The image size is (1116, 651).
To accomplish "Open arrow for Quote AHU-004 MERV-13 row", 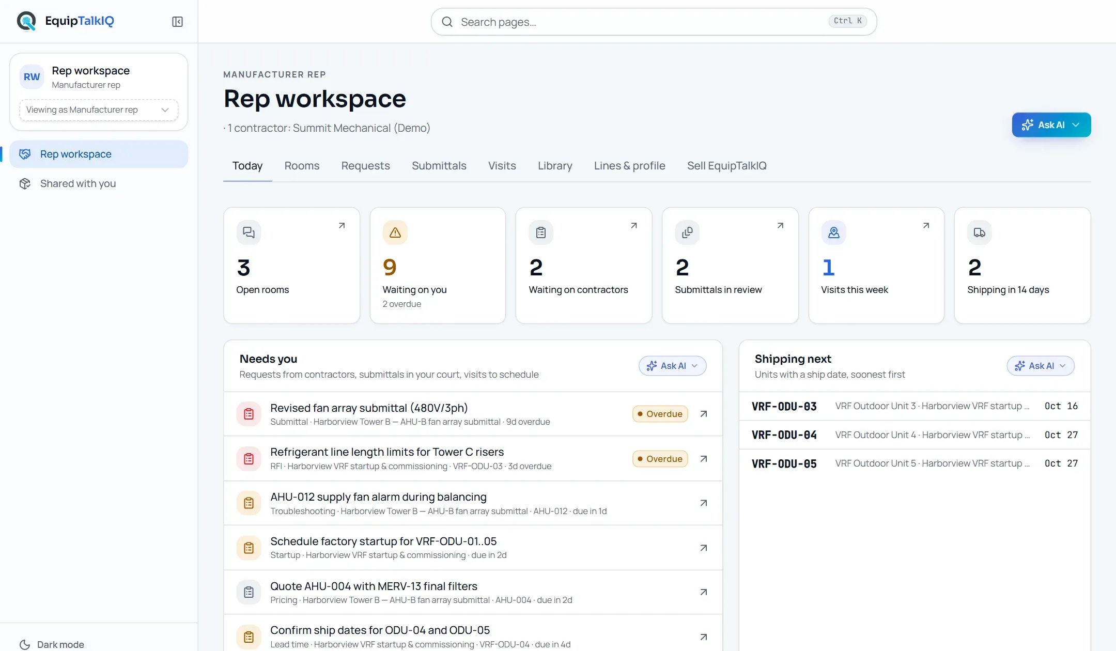I will [703, 592].
